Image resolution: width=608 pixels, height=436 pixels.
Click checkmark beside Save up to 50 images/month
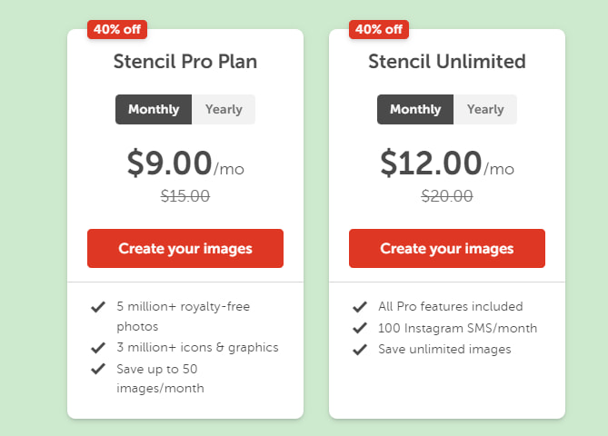point(98,369)
